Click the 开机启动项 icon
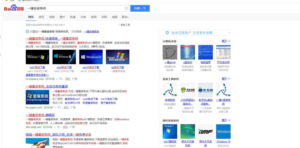This screenshot has height=148, width=300. [223, 52]
